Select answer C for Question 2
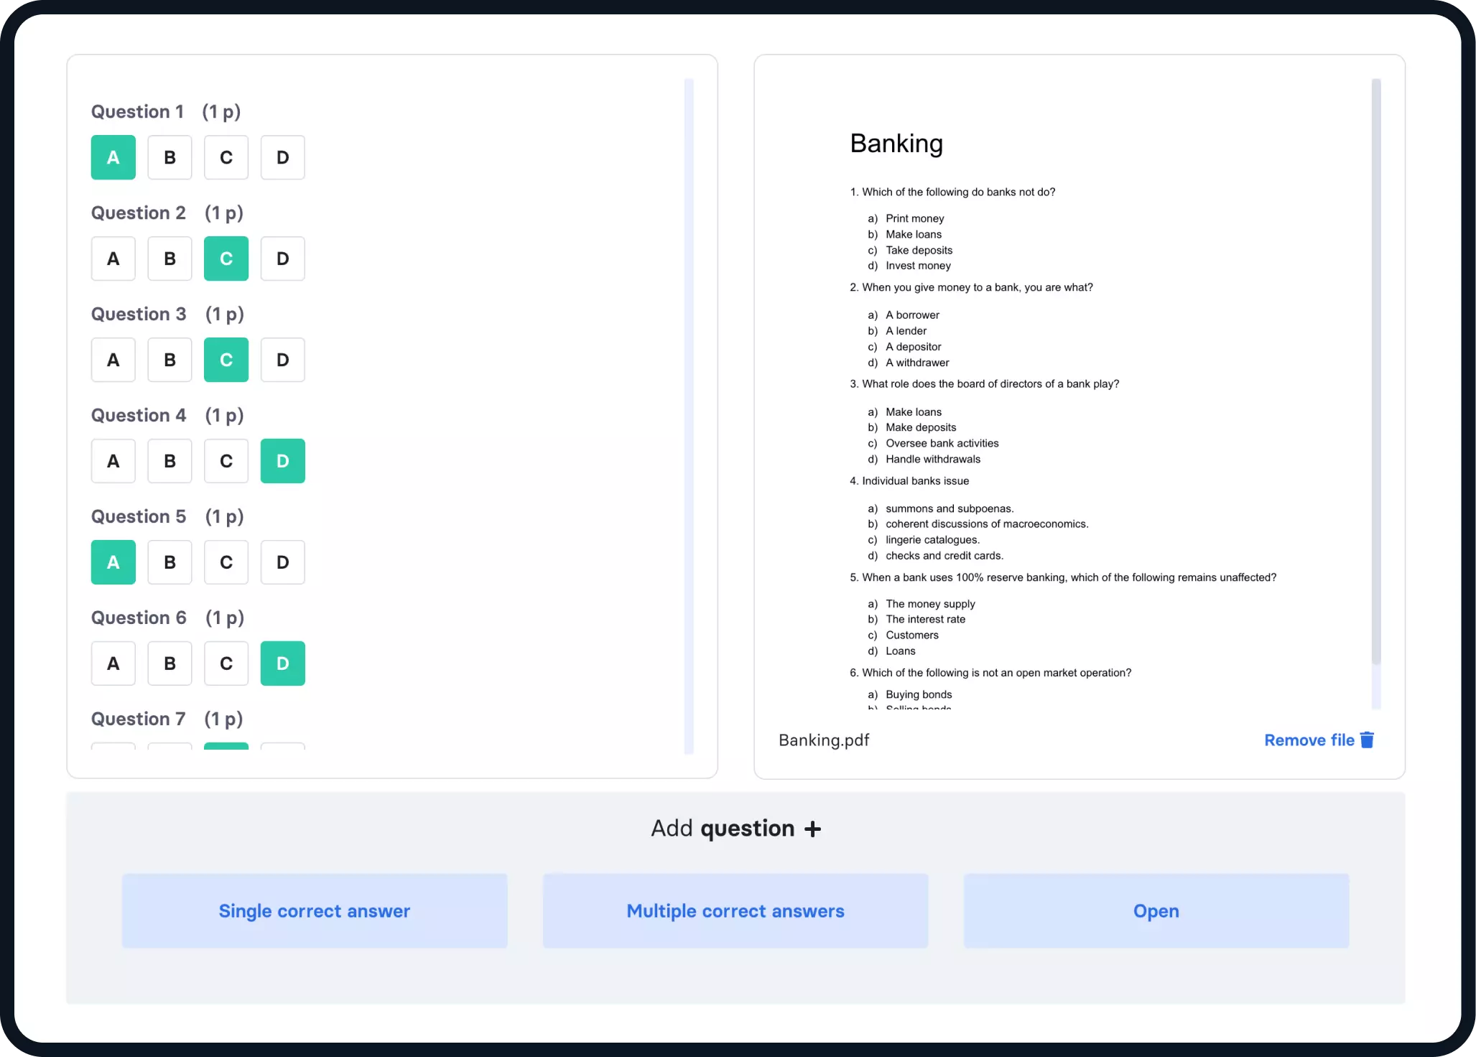The image size is (1476, 1057). [226, 257]
